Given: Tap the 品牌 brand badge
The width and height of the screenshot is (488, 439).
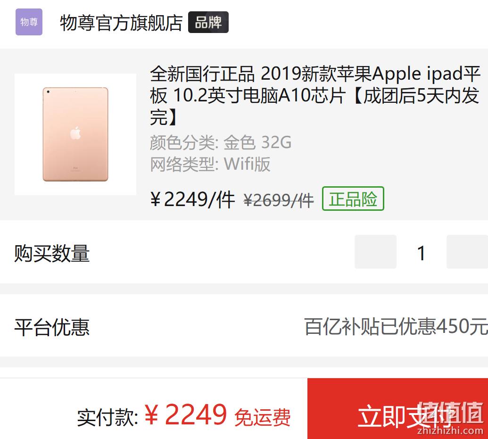Looking at the screenshot, I should coord(208,22).
